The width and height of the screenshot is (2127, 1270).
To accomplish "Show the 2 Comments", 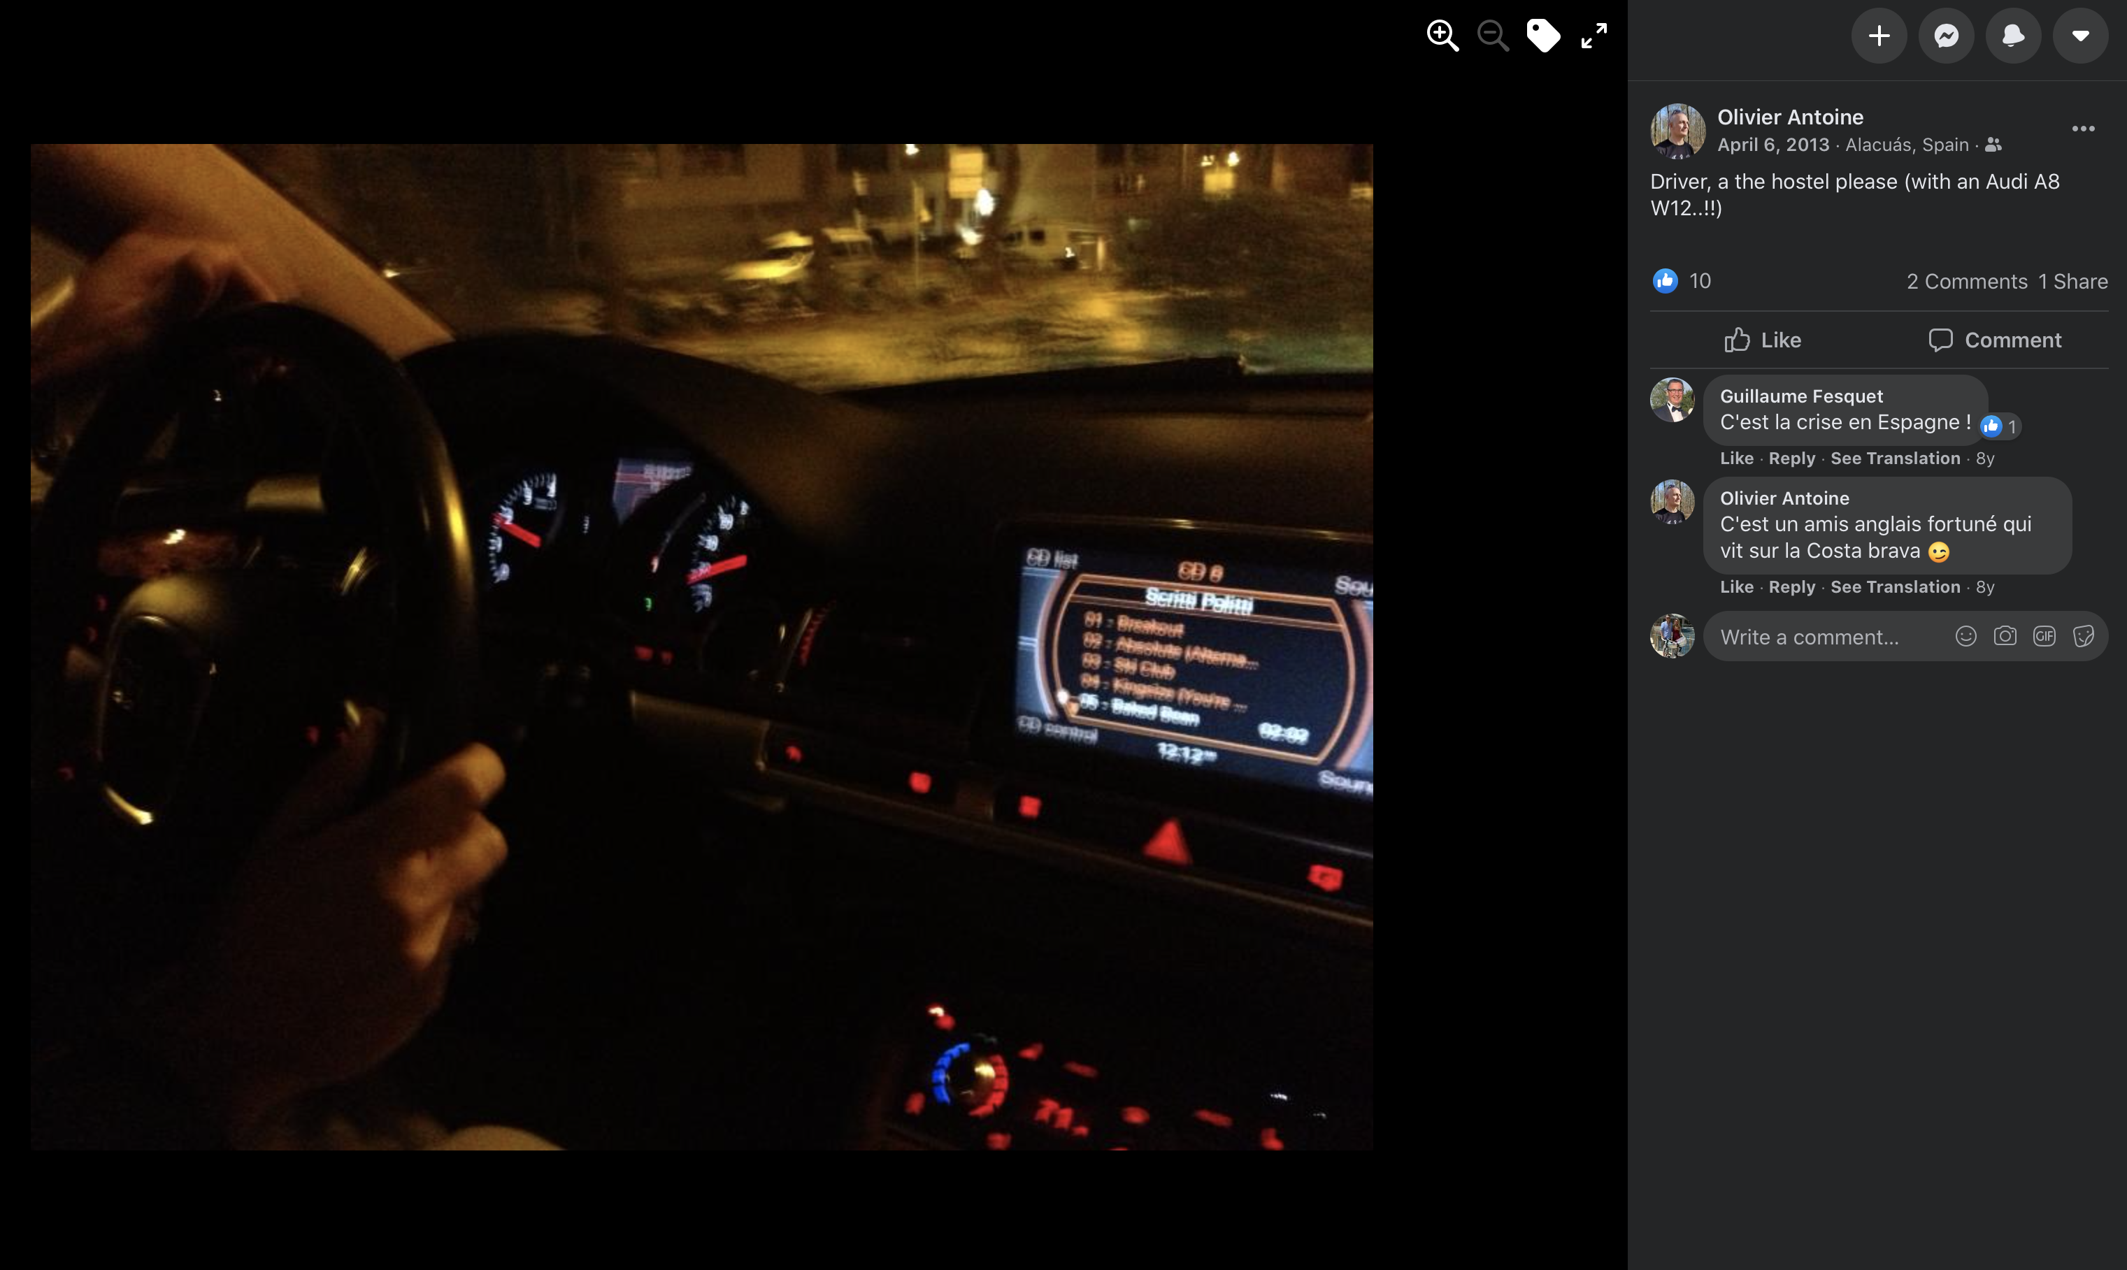I will (x=1966, y=282).
